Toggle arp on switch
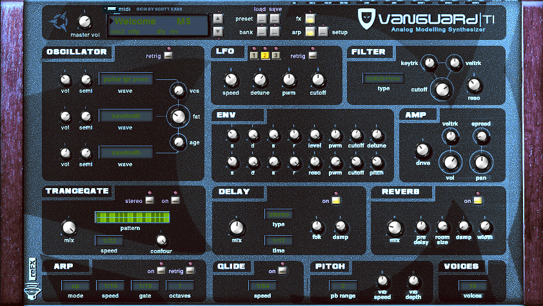This screenshot has width=543, height=306. click(x=161, y=271)
